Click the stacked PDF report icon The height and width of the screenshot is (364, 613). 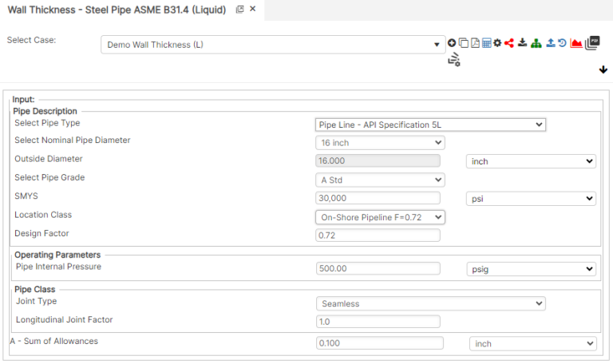point(592,42)
